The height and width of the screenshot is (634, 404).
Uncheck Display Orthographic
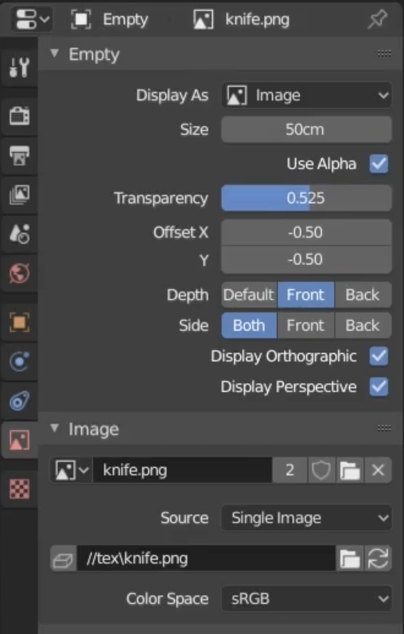(379, 356)
